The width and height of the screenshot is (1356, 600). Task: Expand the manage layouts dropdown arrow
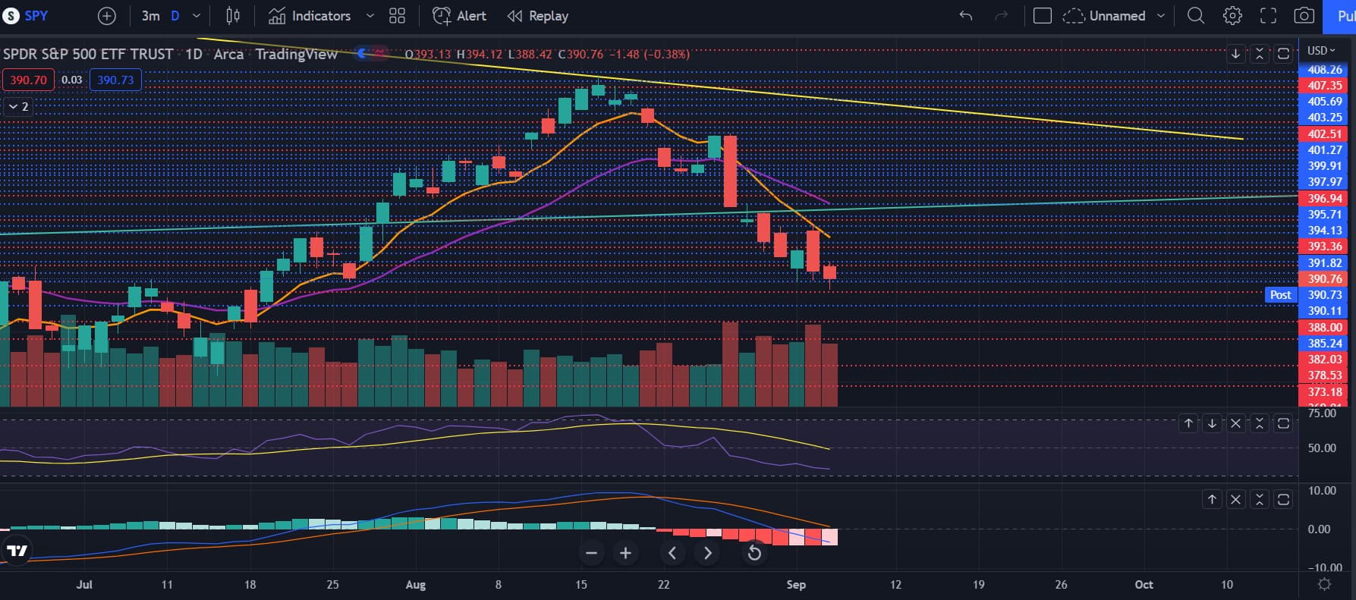coord(1160,15)
